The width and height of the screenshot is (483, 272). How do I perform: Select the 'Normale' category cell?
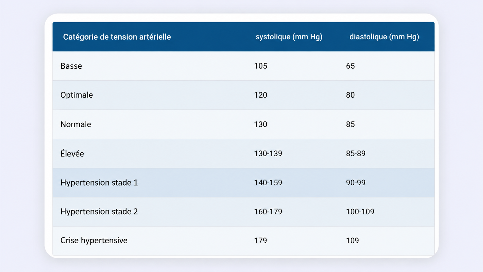click(76, 124)
